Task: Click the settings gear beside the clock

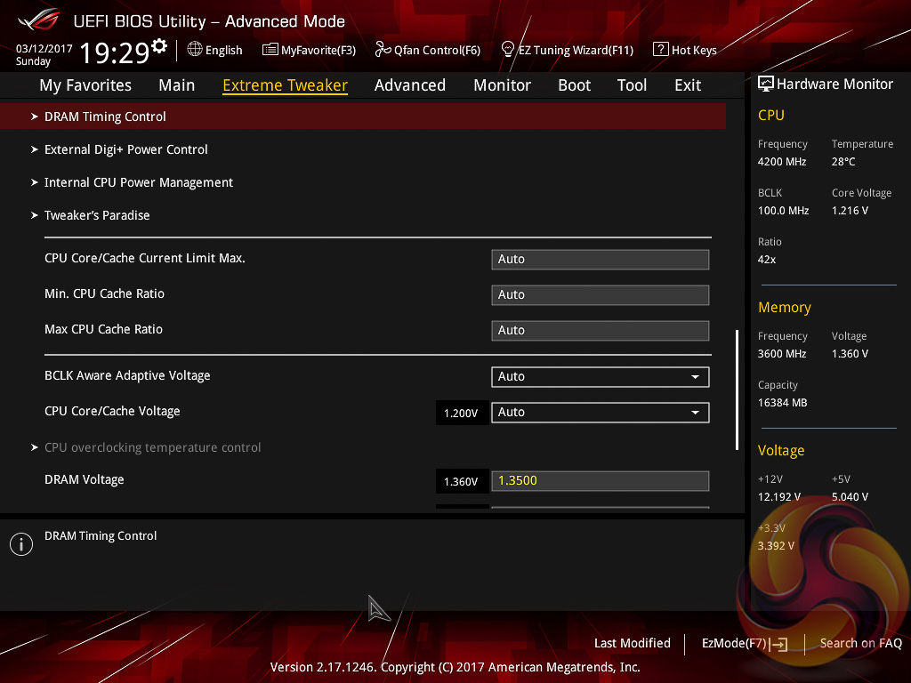Action: pos(159,46)
